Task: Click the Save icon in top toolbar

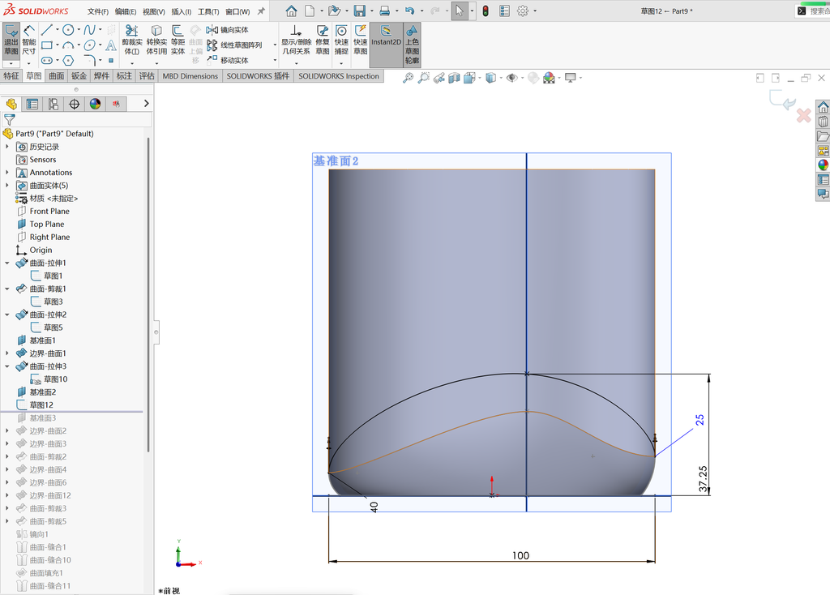Action: [x=359, y=11]
